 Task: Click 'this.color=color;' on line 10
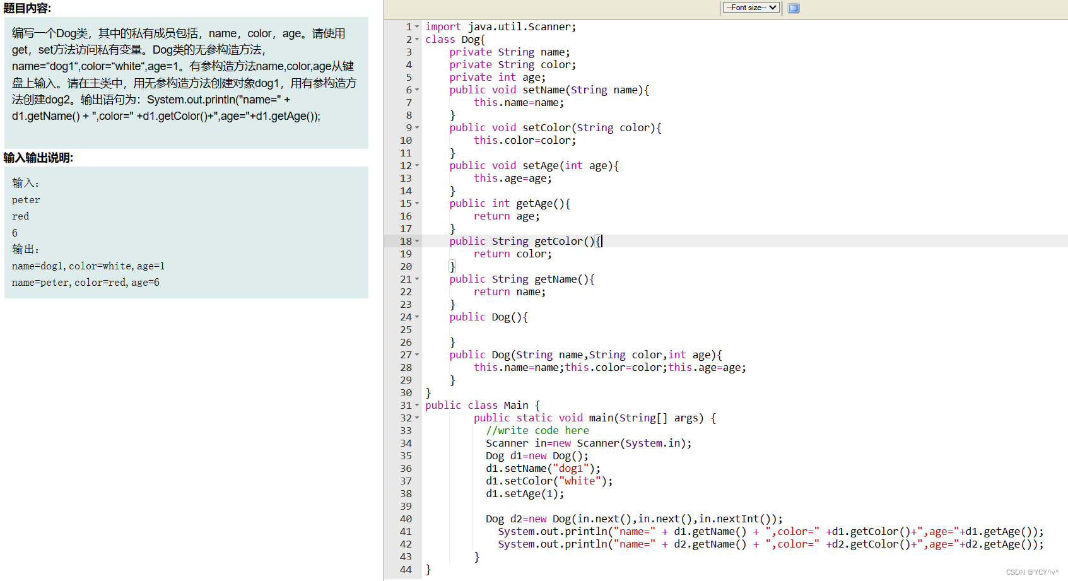pyautogui.click(x=525, y=140)
